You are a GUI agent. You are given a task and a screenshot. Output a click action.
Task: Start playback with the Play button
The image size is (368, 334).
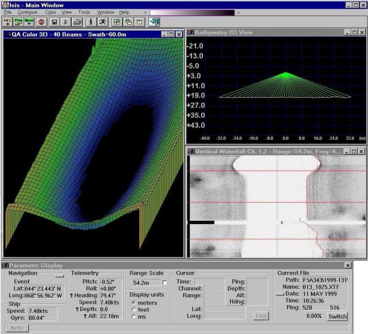[18, 22]
